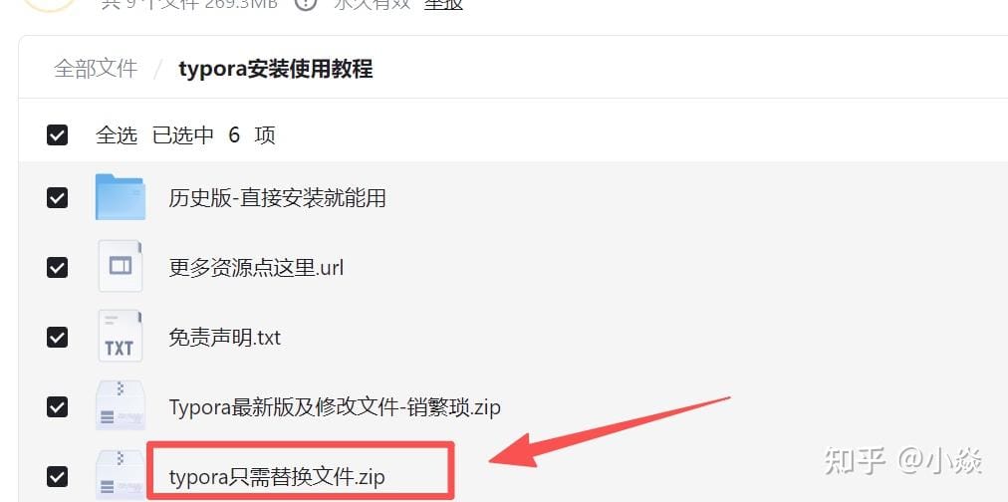The width and height of the screenshot is (1008, 502).
Task: Toggle the 免责声明.txt checkbox
Action: [57, 337]
